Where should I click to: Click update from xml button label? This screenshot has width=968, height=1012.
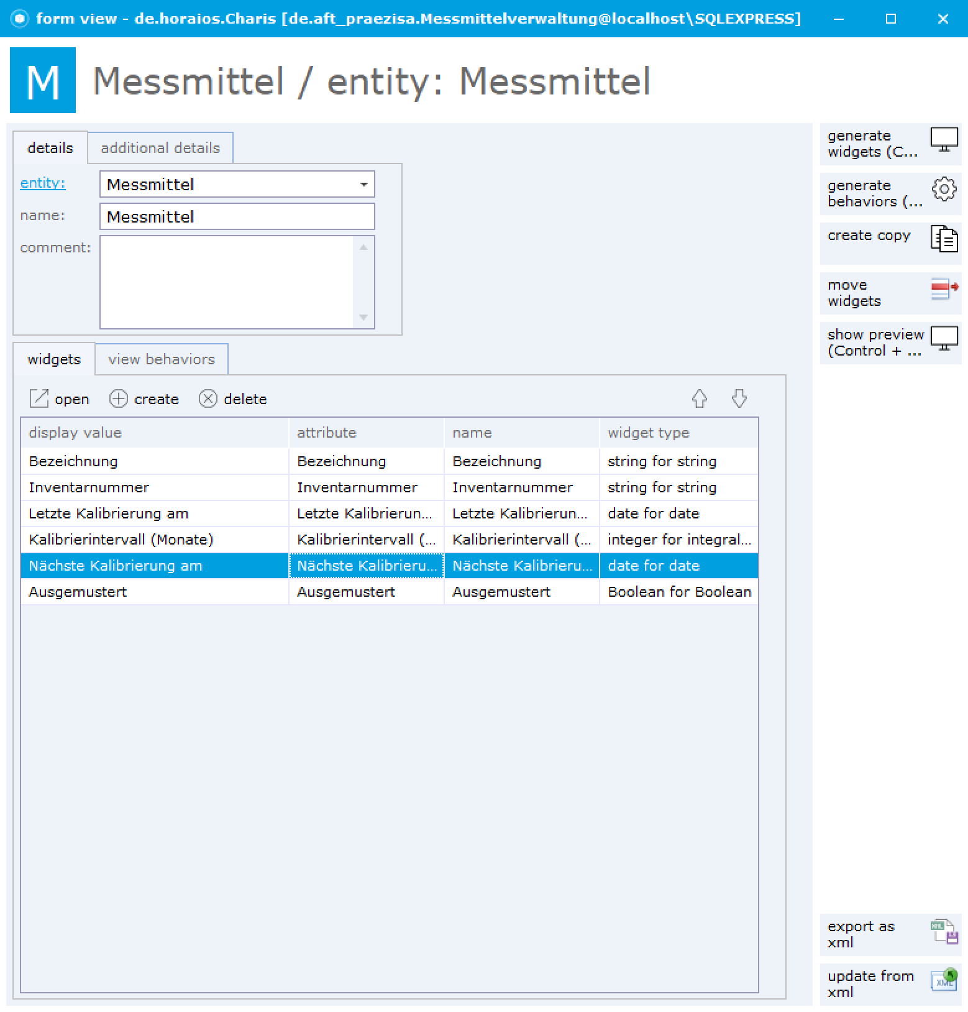[x=871, y=984]
